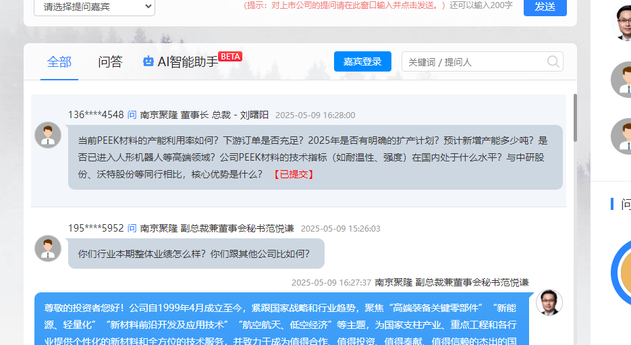This screenshot has height=345, width=631.
Task: Click user ID 136****4548
Action: pyautogui.click(x=96, y=115)
